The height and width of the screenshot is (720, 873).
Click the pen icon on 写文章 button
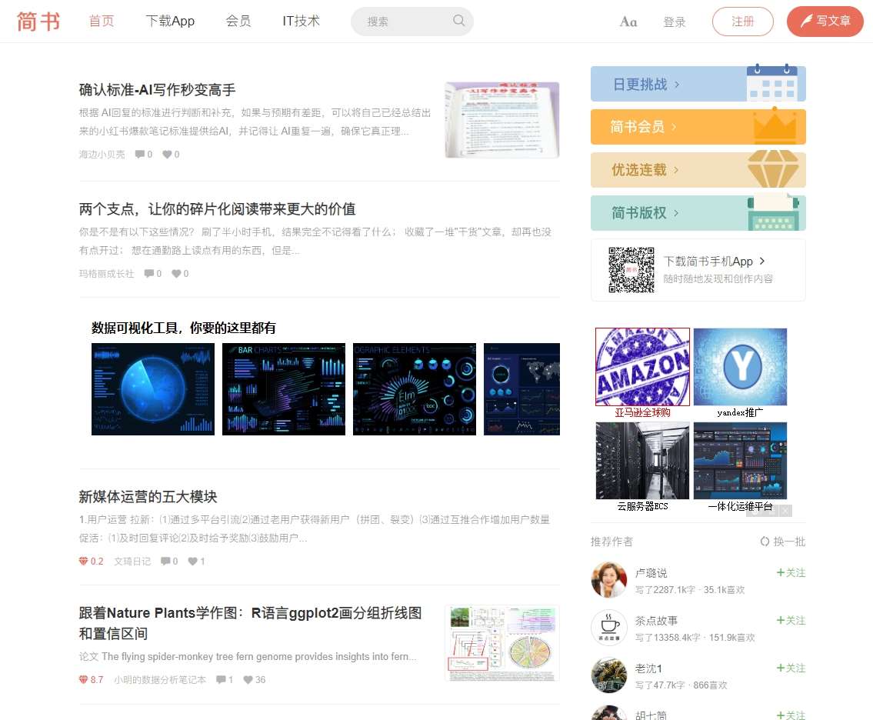pyautogui.click(x=806, y=21)
